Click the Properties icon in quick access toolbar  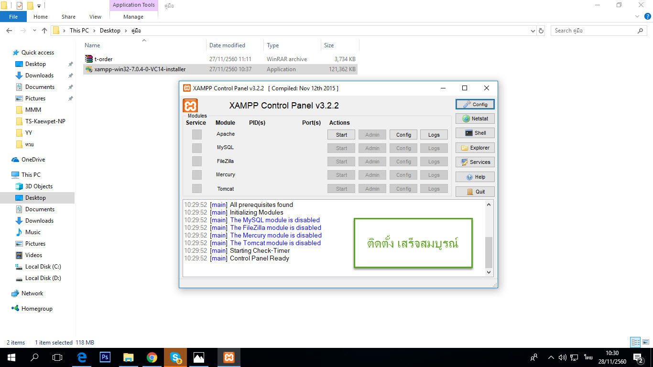20,6
